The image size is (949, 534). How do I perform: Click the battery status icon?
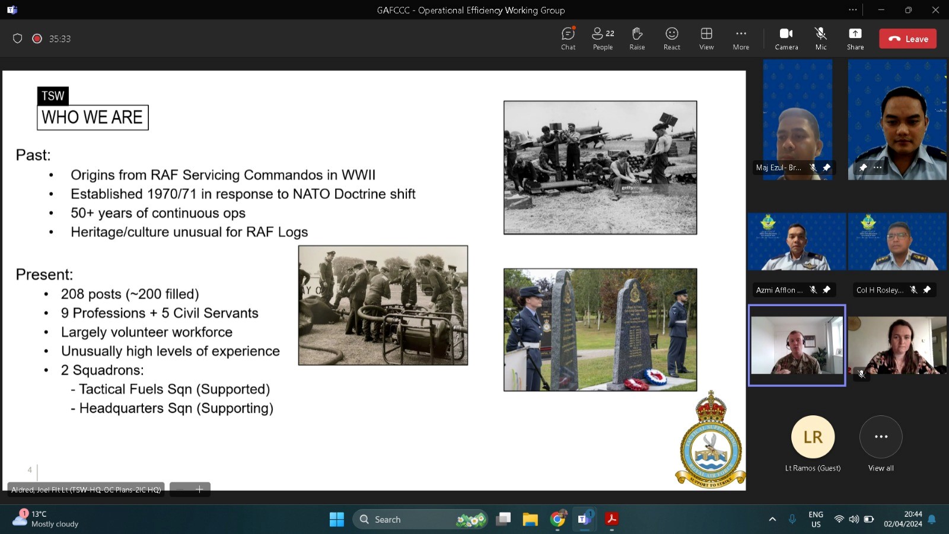click(868, 519)
